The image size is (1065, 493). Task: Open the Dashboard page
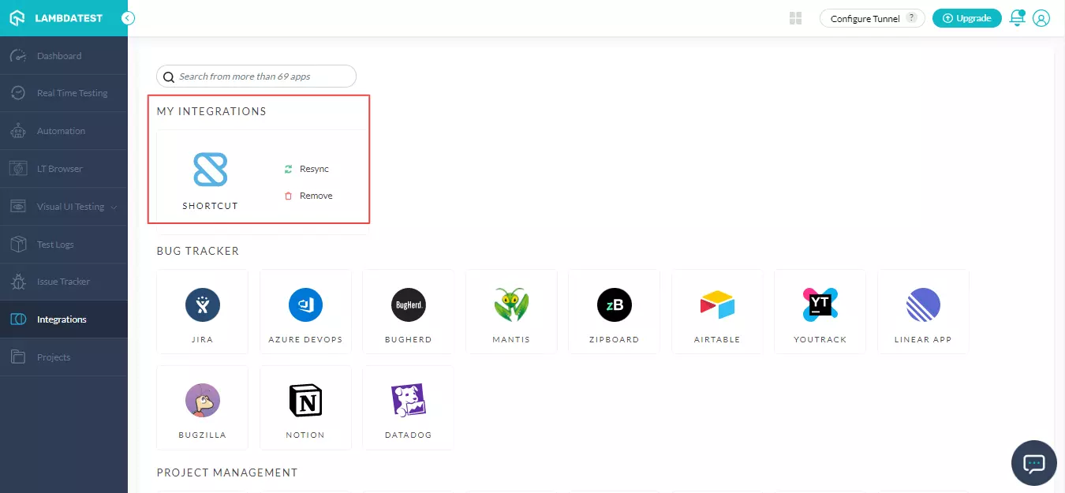(x=59, y=55)
